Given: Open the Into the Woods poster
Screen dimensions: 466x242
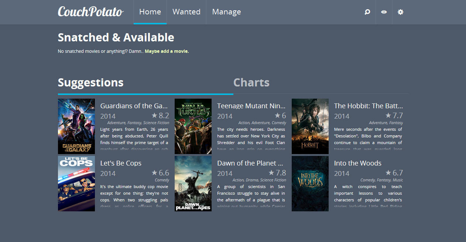Looking at the screenshot, I should (x=310, y=184).
